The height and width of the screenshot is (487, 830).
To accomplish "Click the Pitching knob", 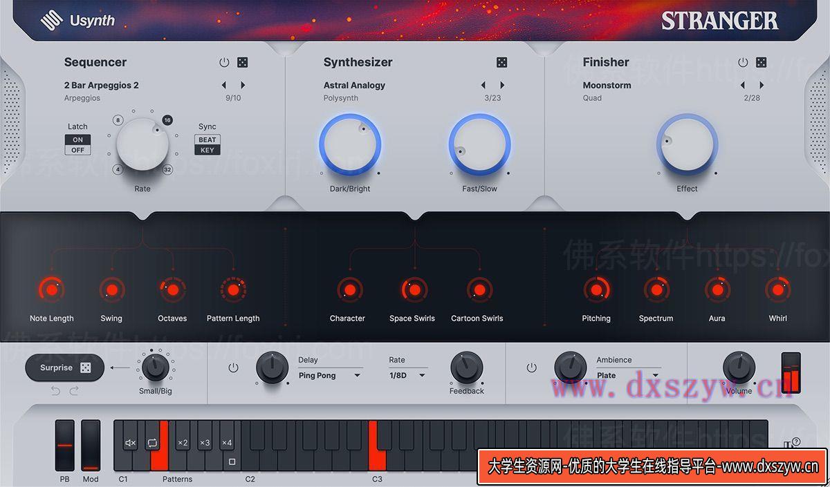I will click(x=596, y=289).
